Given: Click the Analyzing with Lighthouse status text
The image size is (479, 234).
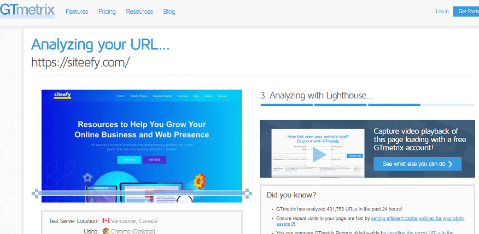Looking at the screenshot, I should [316, 96].
